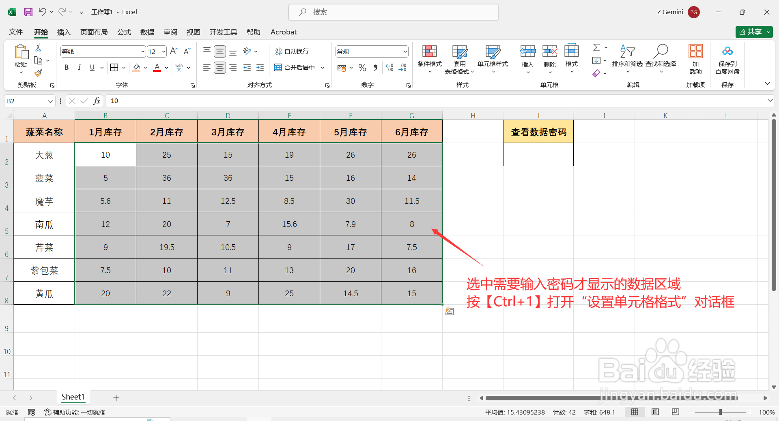Click the comma style icon
779x421 pixels.
coord(375,68)
